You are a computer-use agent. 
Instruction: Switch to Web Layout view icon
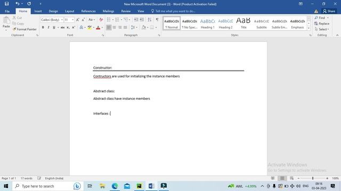click(x=291, y=178)
